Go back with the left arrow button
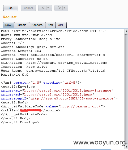The width and height of the screenshot is (128, 150). point(43,8)
